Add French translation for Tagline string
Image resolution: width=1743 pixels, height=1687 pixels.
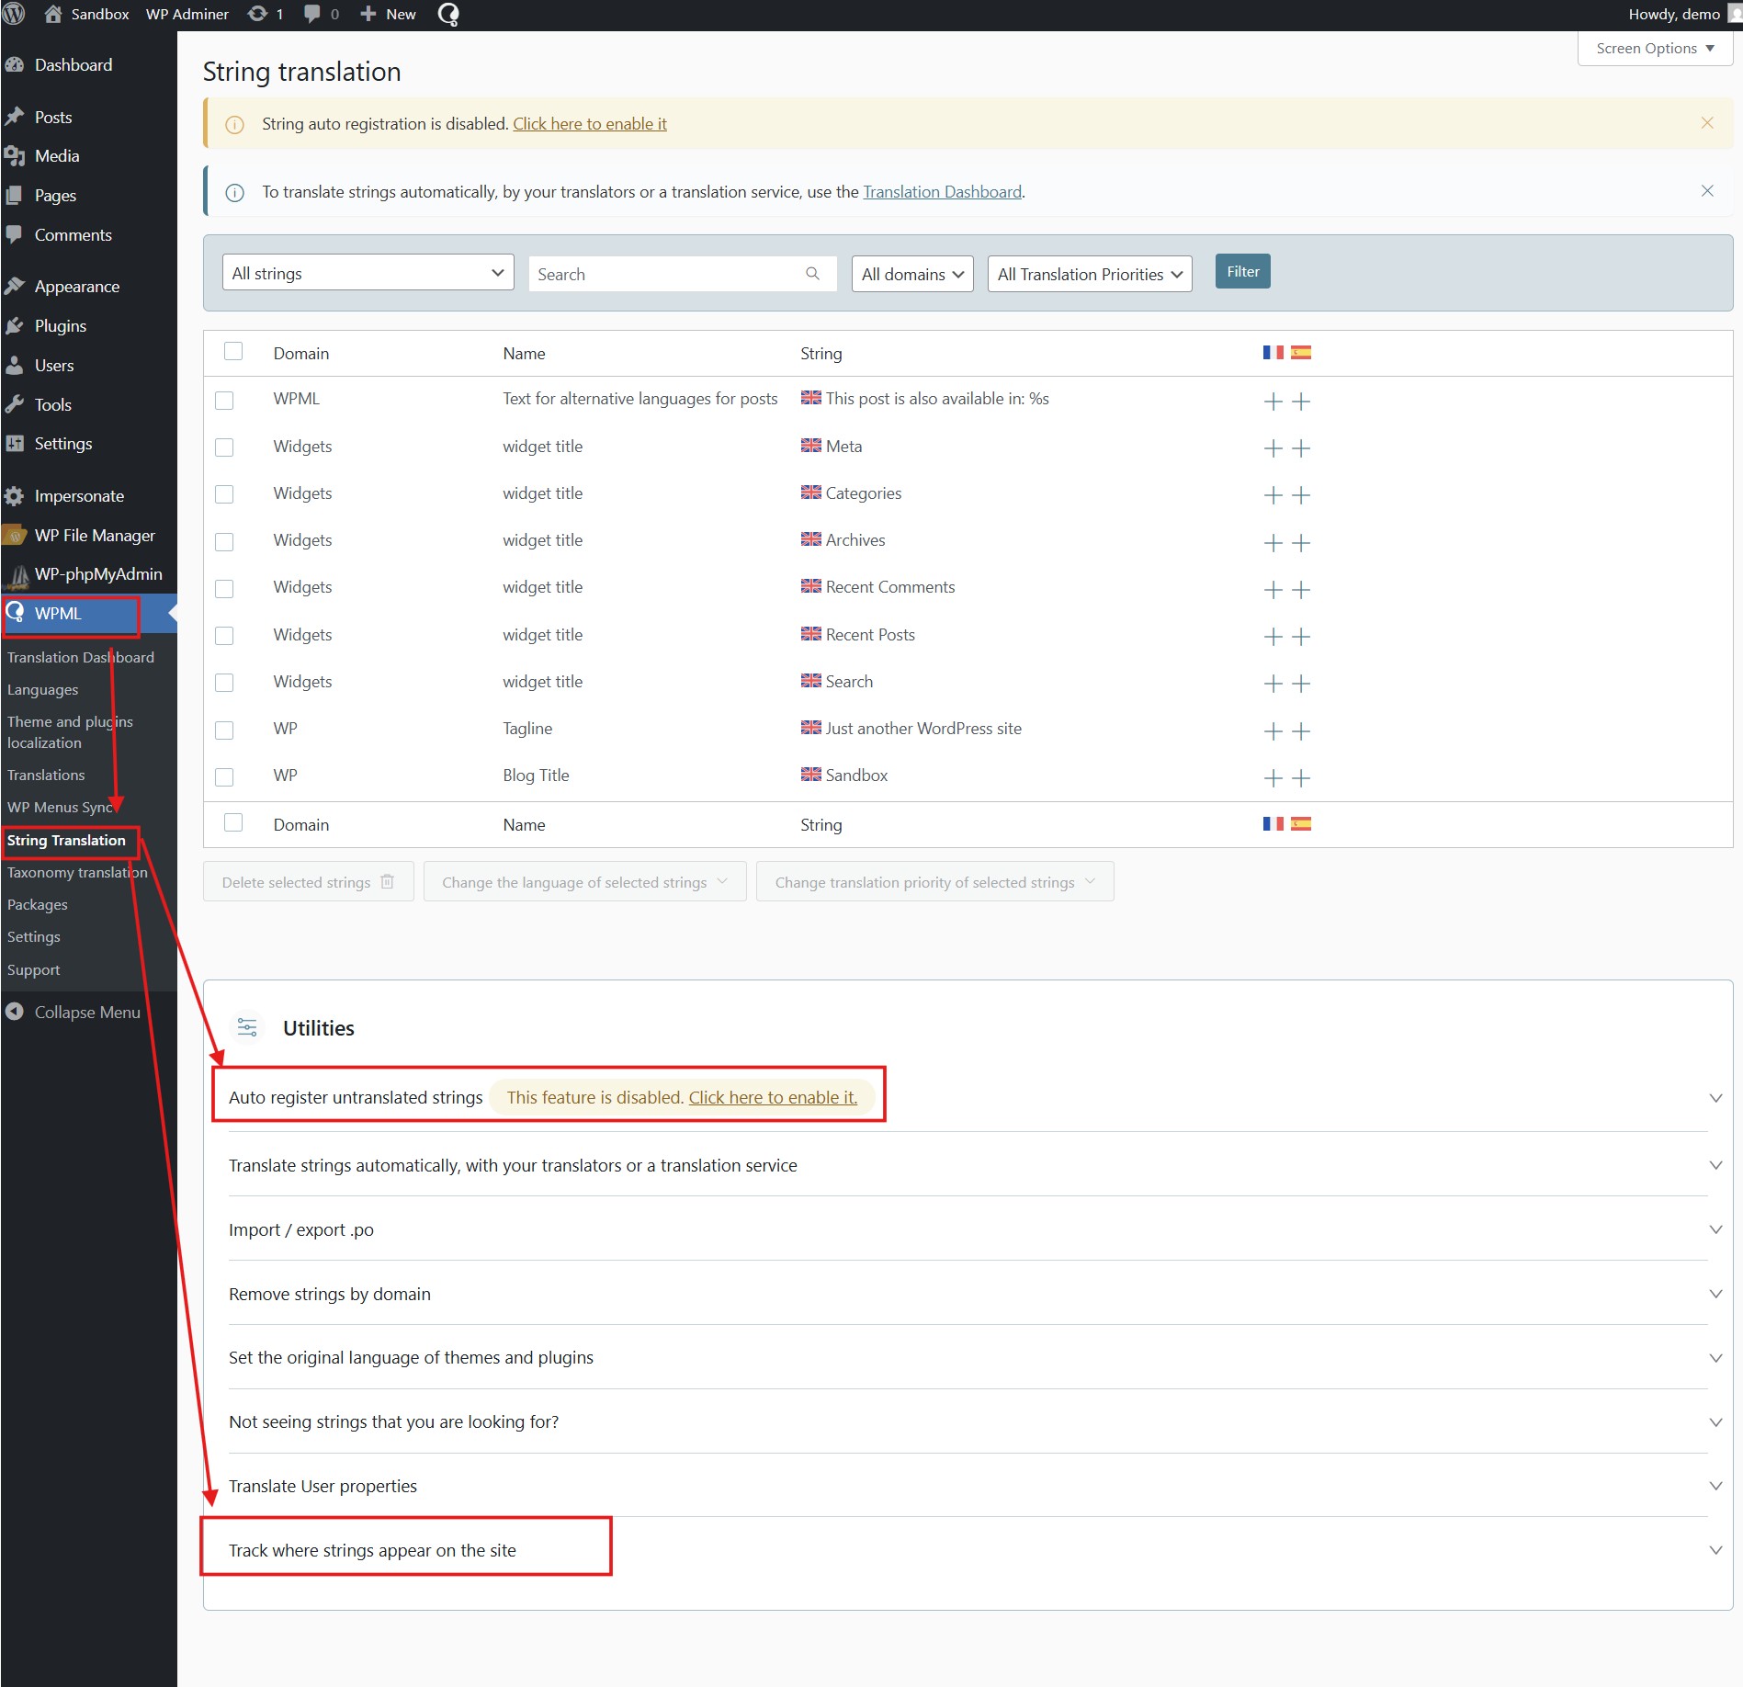click(x=1273, y=731)
